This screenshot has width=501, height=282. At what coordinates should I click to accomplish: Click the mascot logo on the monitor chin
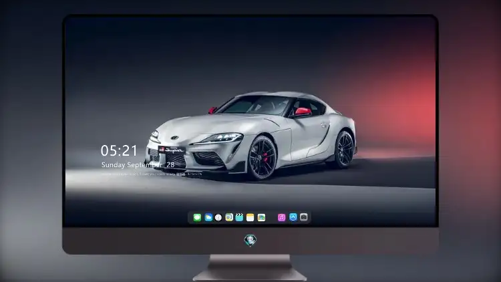pos(251,240)
